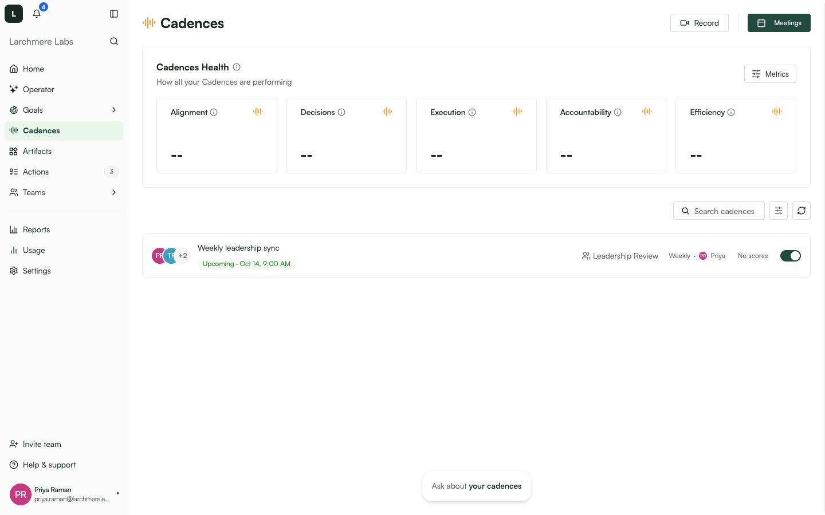Screen dimensions: 825x515
Task: Click the Metrics button
Action: click(x=770, y=74)
